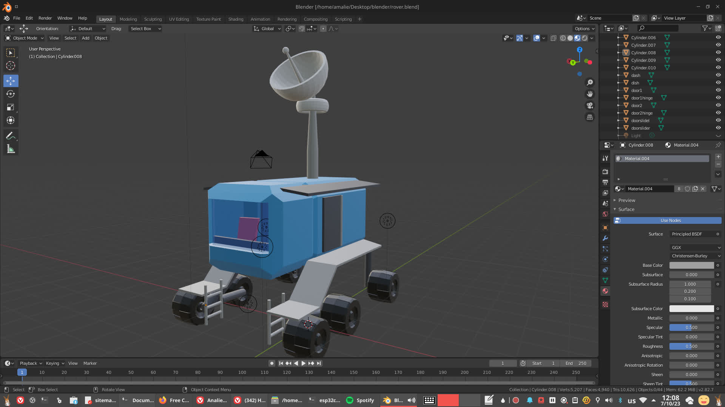725x407 pixels.
Task: Toggle the Use Nodes button
Action: click(670, 220)
